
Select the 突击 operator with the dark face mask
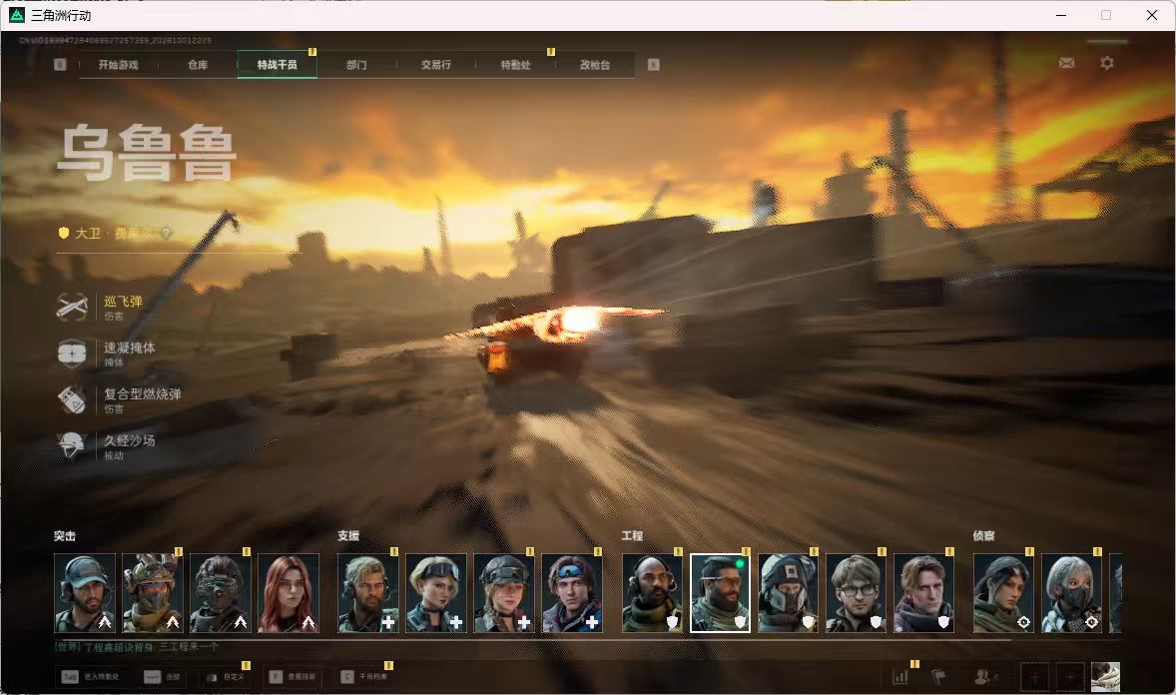[221, 593]
